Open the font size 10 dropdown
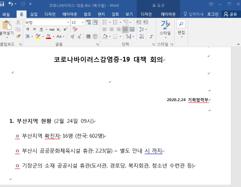241x187 pixels. [x=82, y=23]
